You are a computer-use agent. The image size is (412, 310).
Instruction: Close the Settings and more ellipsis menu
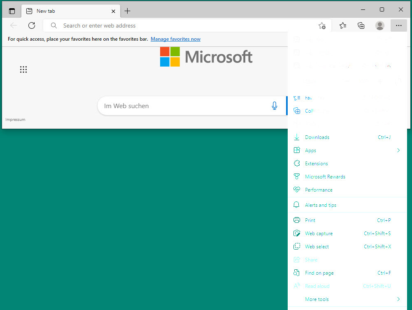pos(398,25)
